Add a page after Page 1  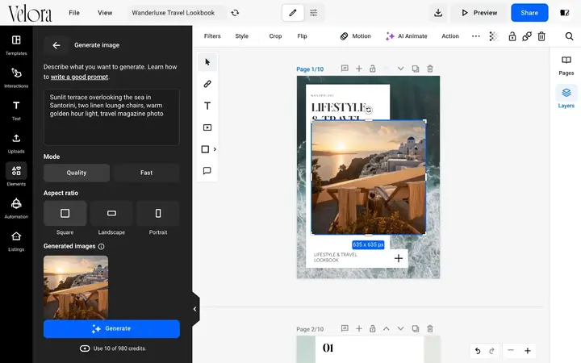(x=358, y=69)
